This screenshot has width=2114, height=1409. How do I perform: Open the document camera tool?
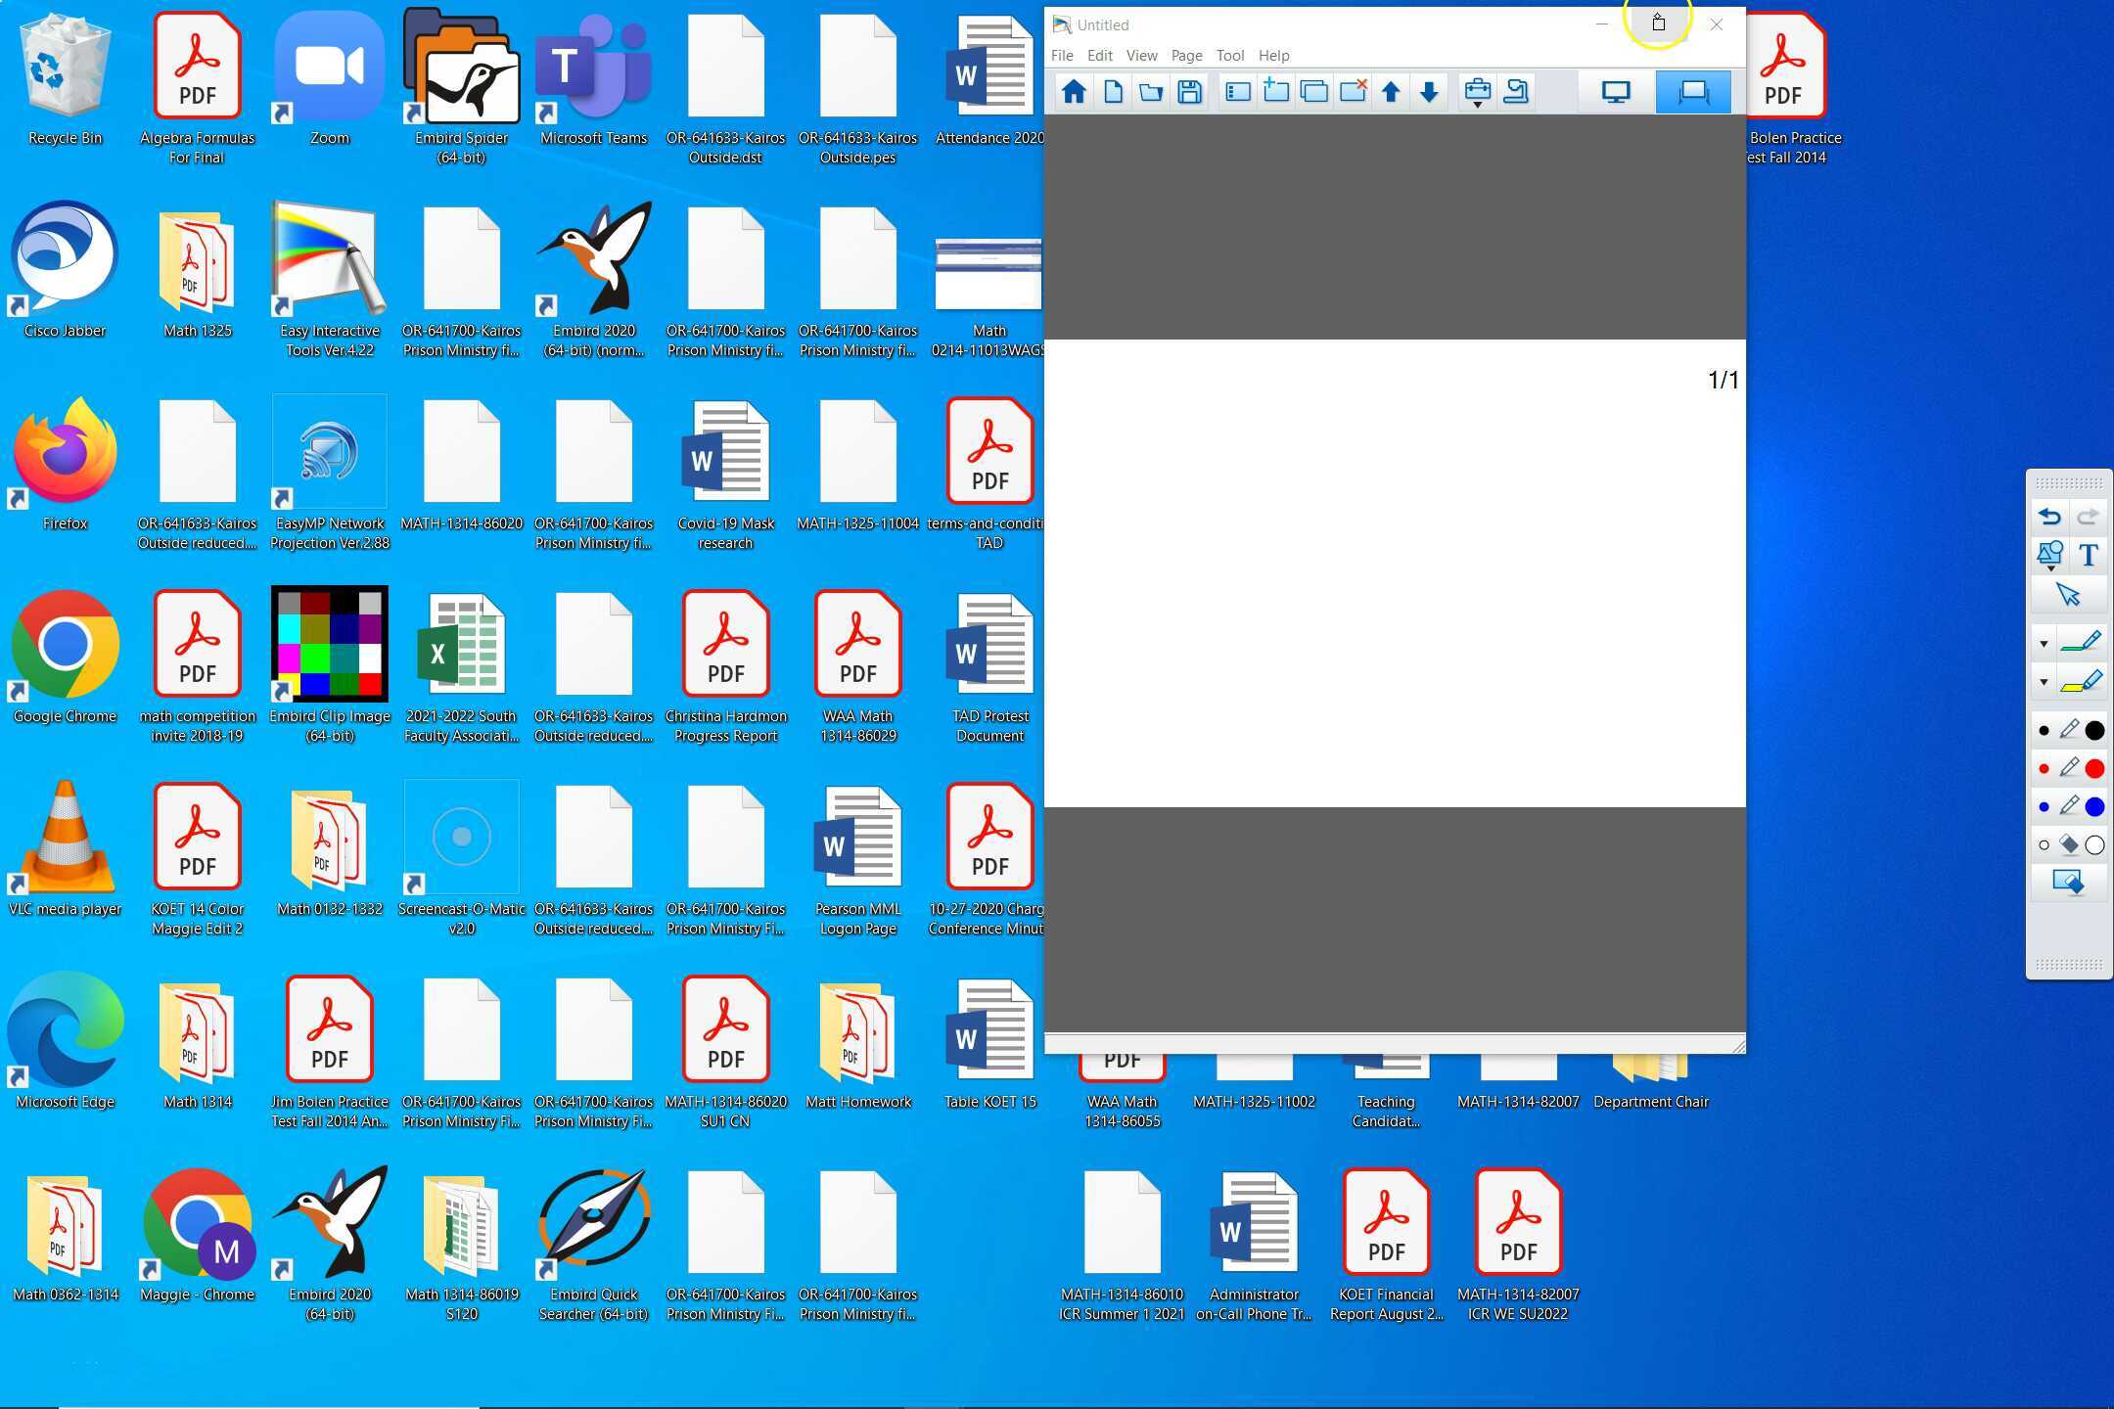tap(1516, 92)
